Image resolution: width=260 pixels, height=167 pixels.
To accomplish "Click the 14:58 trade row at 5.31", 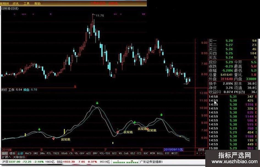I will [x=233, y=97].
